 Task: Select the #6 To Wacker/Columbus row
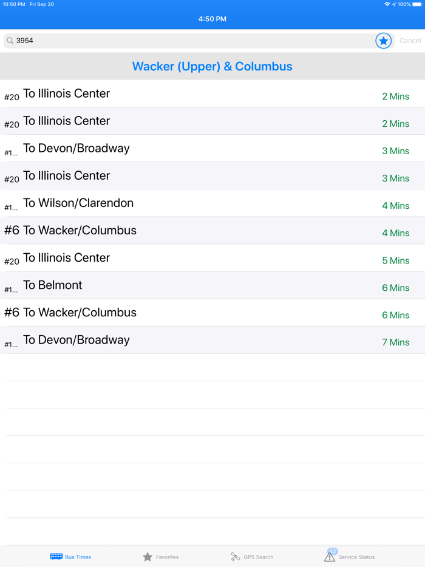(212, 230)
